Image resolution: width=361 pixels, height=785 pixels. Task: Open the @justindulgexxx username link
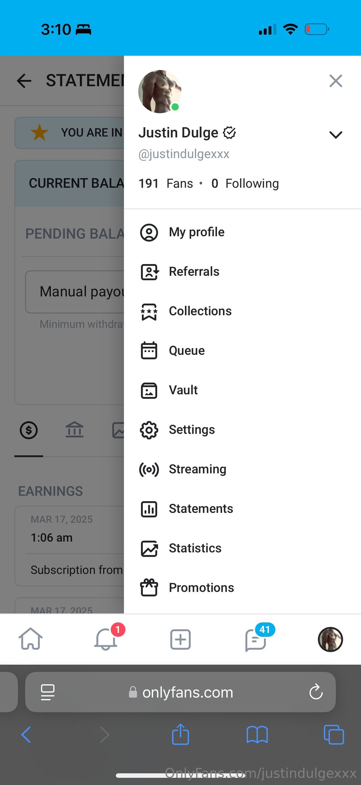pyautogui.click(x=184, y=154)
